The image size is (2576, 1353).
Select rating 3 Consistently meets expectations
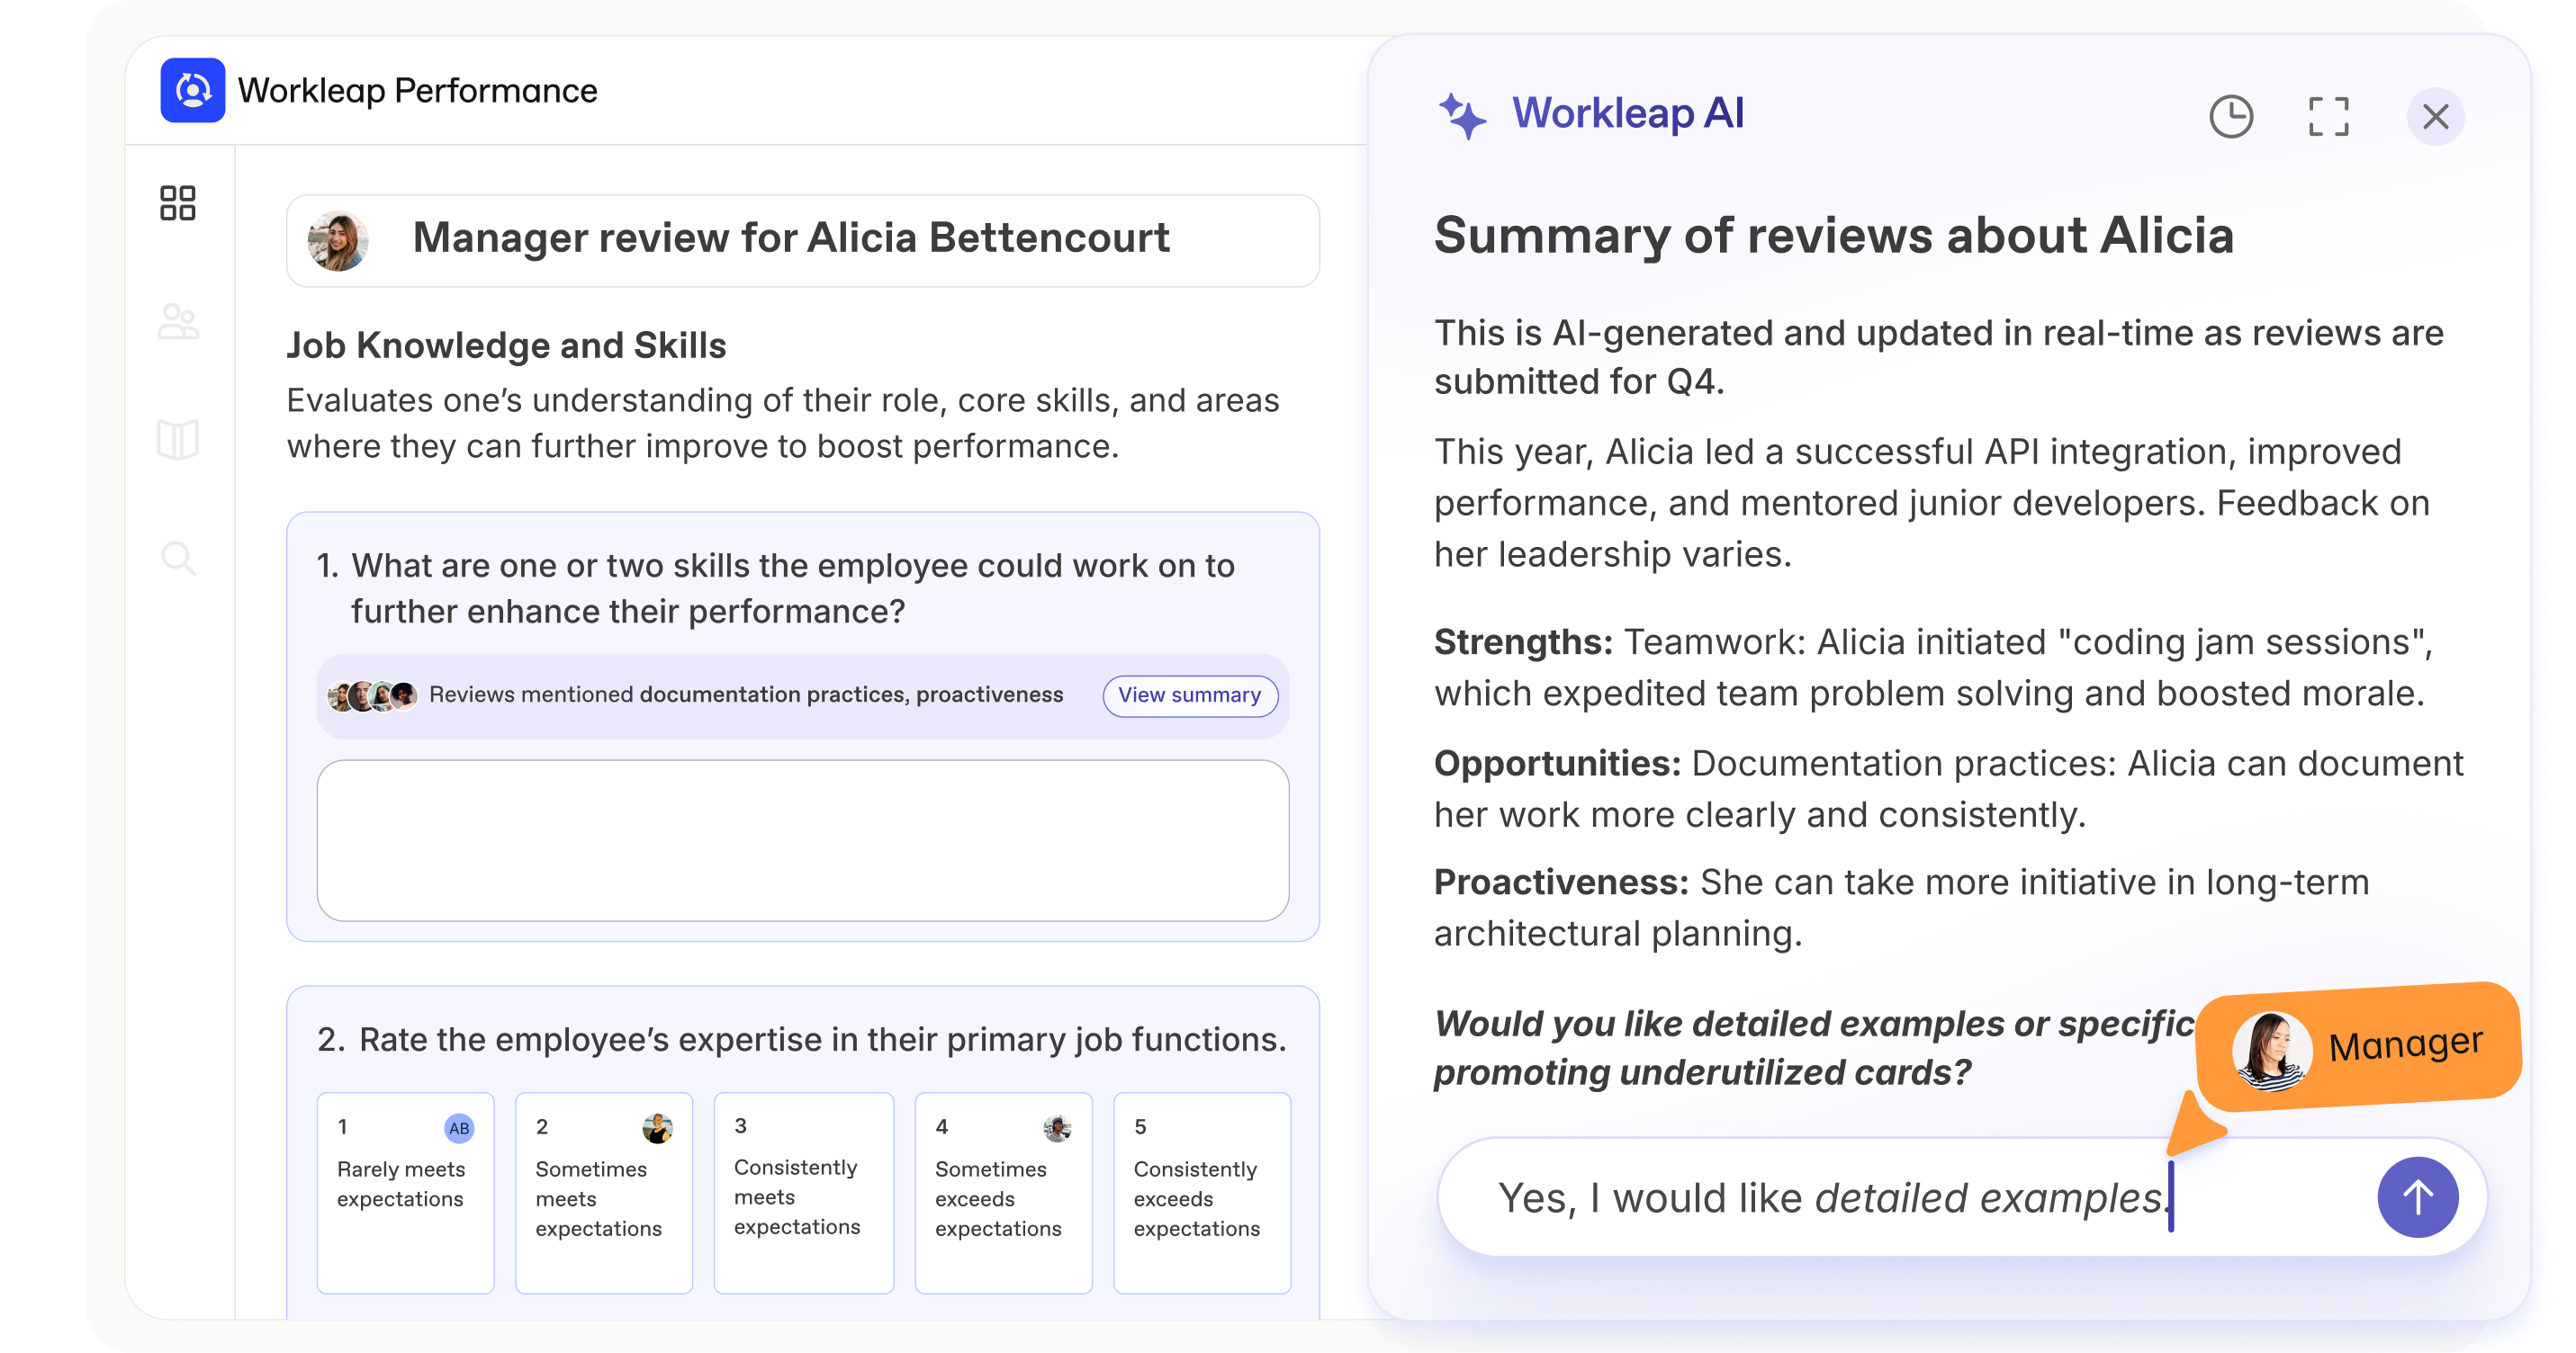click(x=803, y=1192)
